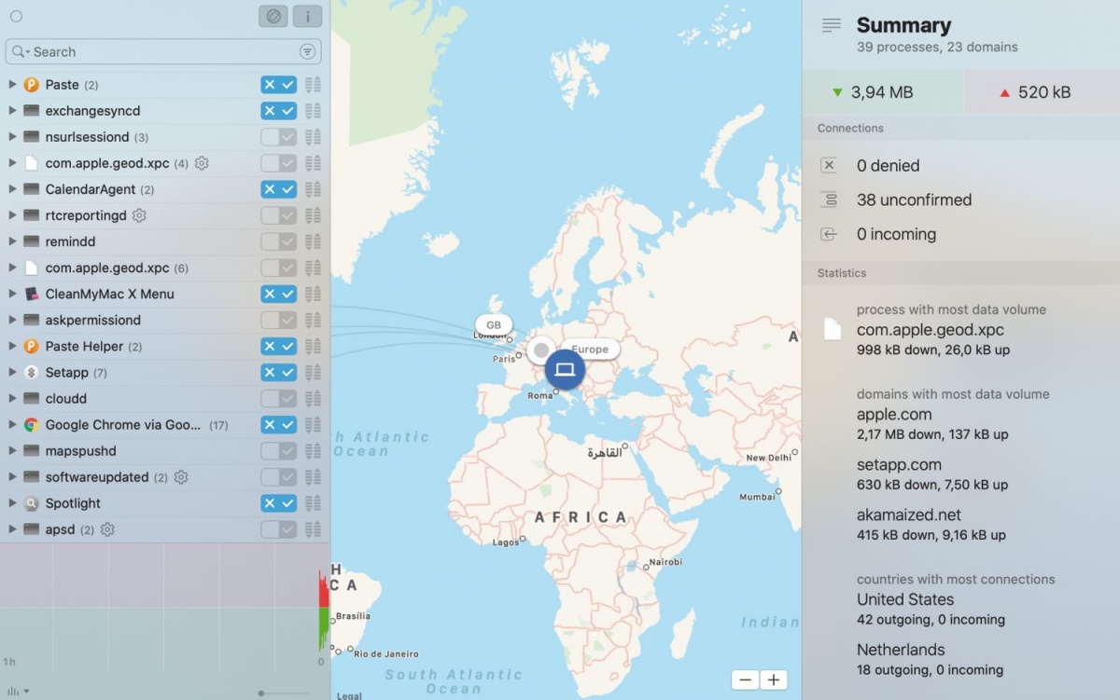Click the traffic meter icon for mapspushd
Screen dimensions: 1120x700
tap(313, 451)
